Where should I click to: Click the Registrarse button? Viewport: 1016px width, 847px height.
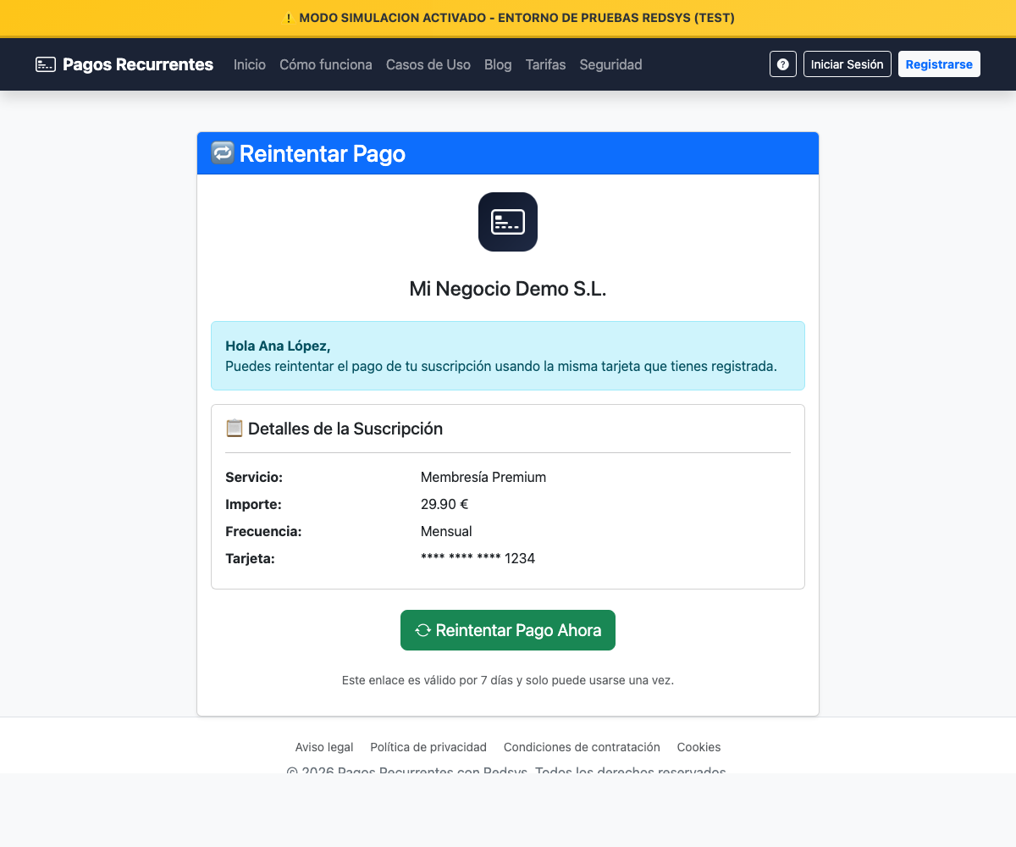point(939,64)
